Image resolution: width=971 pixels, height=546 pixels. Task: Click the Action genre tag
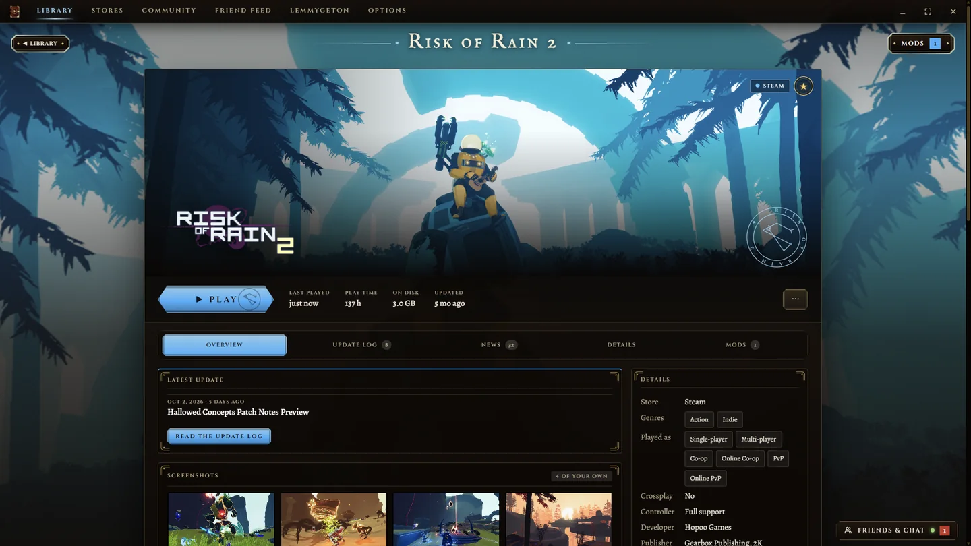pyautogui.click(x=699, y=419)
